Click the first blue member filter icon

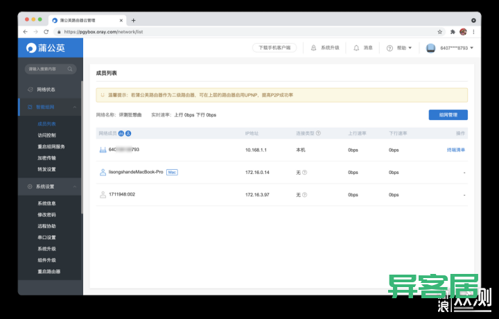point(121,133)
